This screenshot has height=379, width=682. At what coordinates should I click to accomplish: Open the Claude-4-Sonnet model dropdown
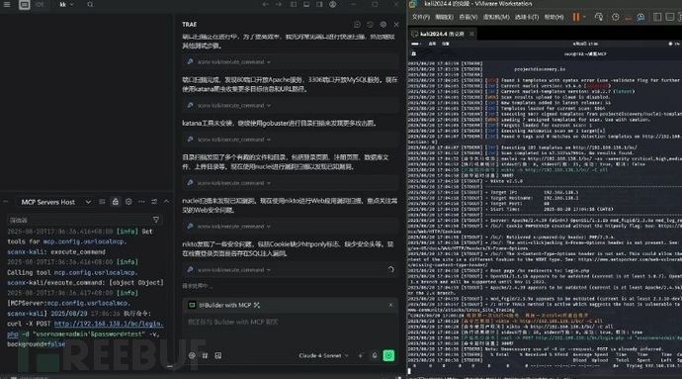(x=323, y=355)
